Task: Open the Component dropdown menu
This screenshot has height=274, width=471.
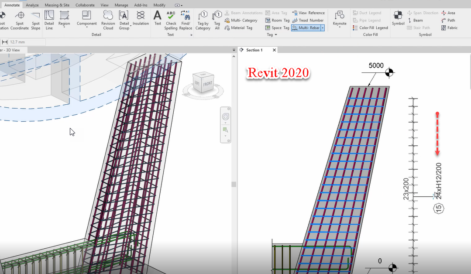Action: pos(86,27)
